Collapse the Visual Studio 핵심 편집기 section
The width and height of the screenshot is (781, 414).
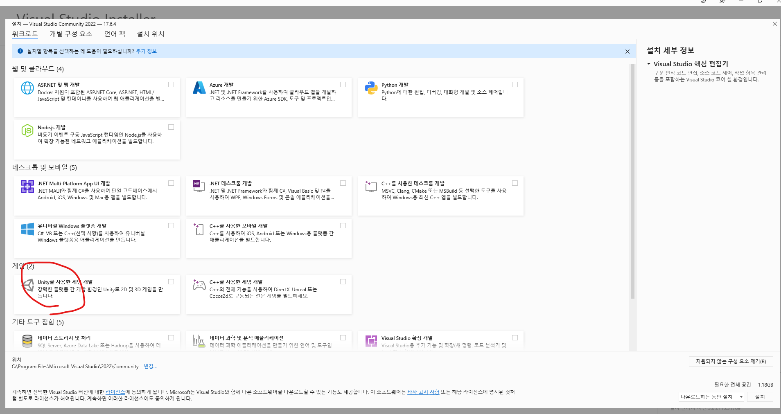tap(649, 64)
